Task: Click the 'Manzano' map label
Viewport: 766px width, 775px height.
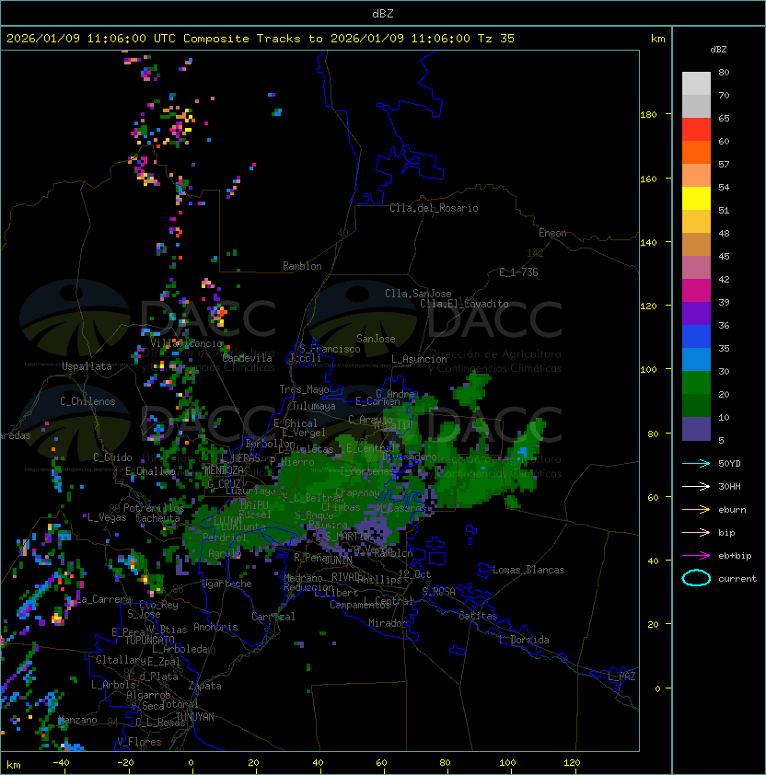Action: click(x=77, y=720)
